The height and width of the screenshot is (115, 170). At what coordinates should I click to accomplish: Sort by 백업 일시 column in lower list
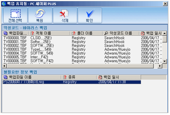coord(119,77)
